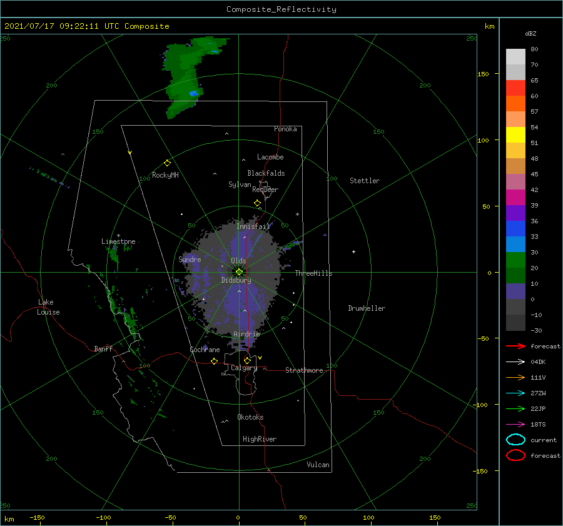The height and width of the screenshot is (526, 563).
Task: Click the Calgary city label
Action: coord(244,368)
